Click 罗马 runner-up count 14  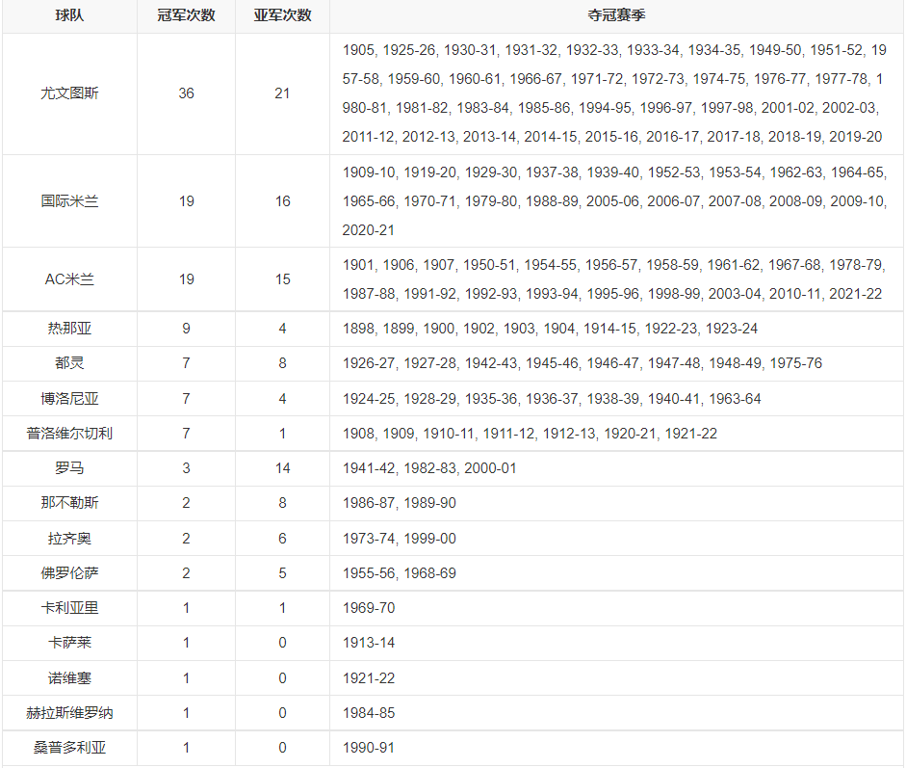tap(282, 468)
